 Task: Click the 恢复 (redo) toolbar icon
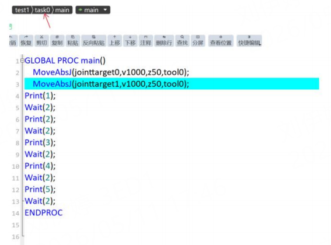coord(26,41)
